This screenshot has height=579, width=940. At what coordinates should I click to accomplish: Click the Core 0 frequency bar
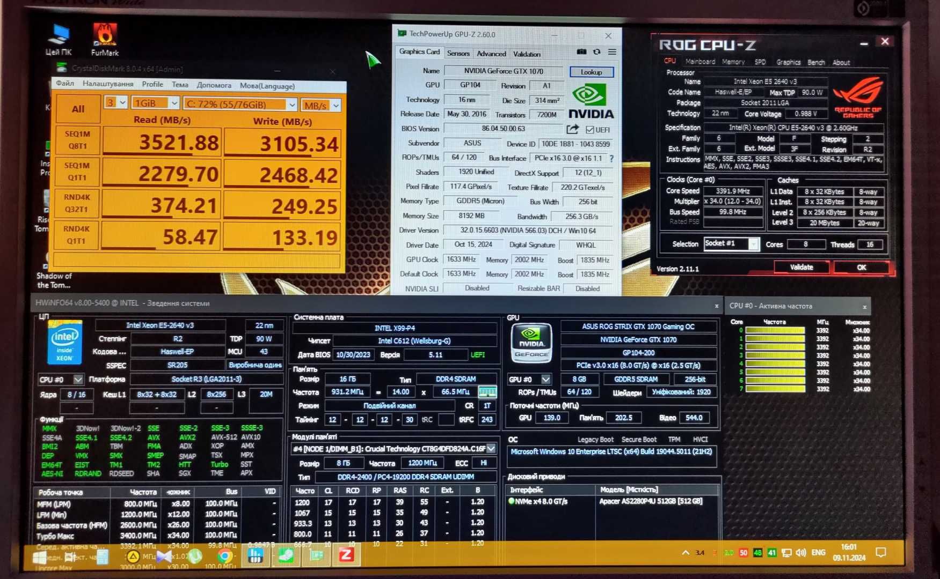click(775, 330)
